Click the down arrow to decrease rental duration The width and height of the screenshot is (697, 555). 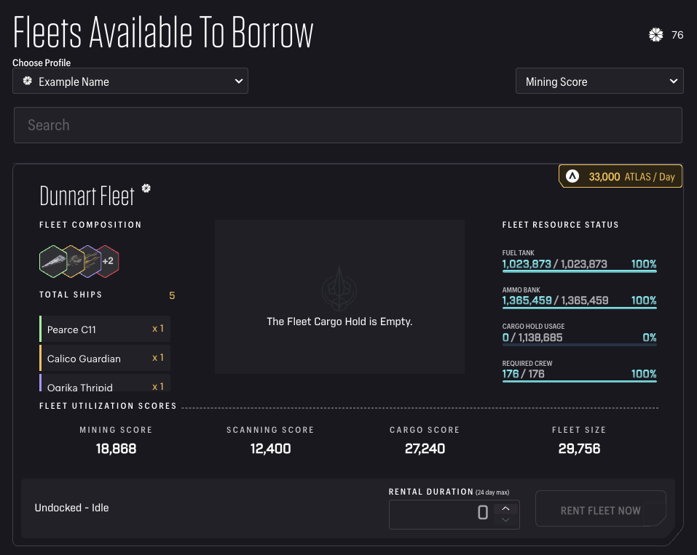pyautogui.click(x=505, y=521)
